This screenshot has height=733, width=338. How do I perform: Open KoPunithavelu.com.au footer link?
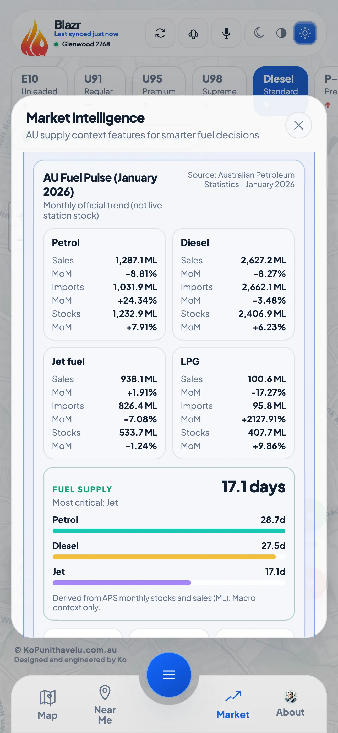coord(70,650)
